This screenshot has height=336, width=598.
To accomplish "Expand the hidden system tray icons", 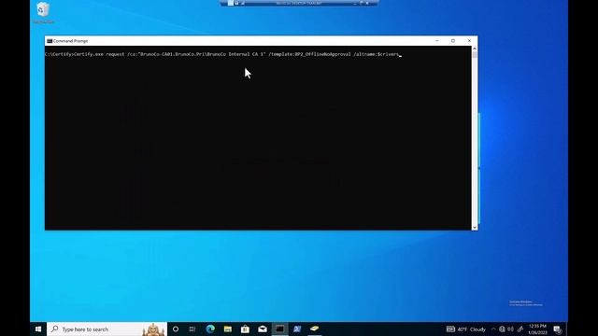I will tap(494, 329).
